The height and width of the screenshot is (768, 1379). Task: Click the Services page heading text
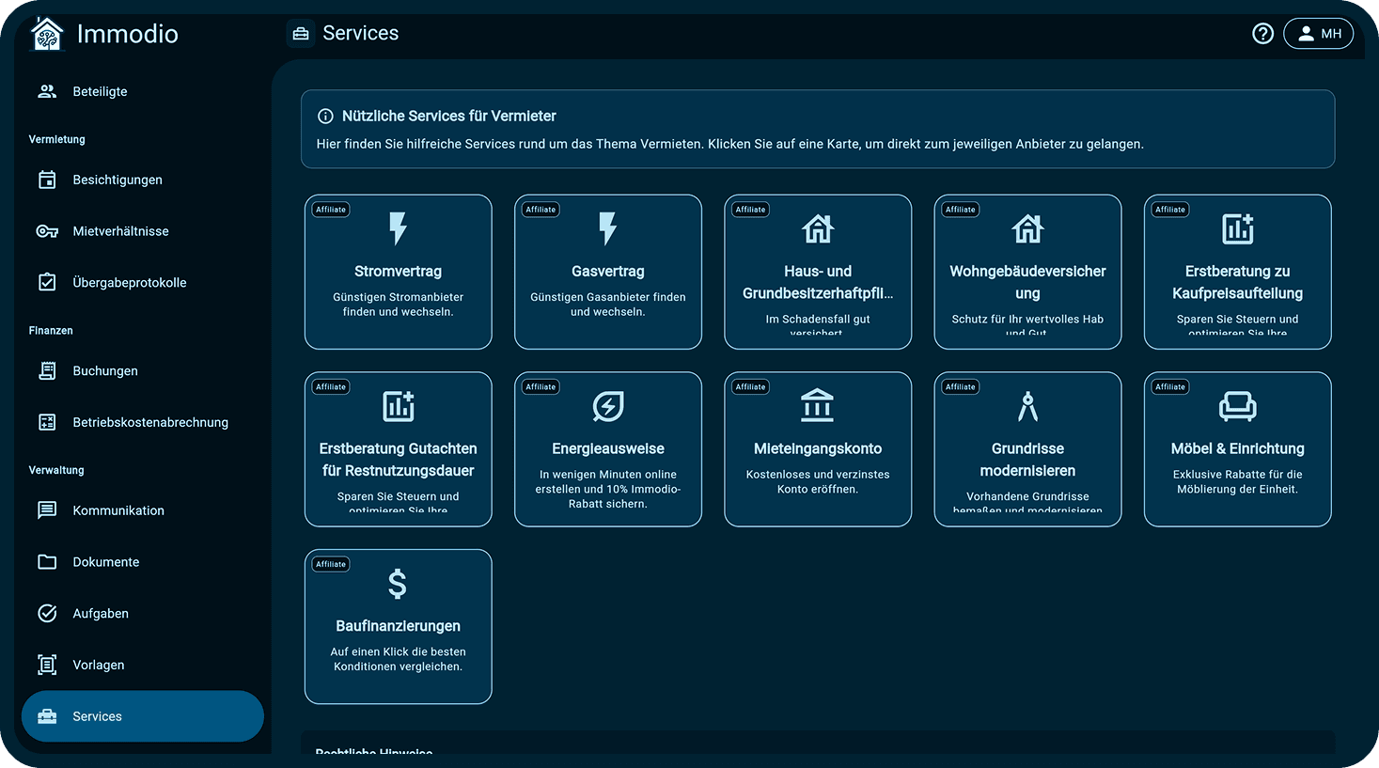(x=361, y=33)
